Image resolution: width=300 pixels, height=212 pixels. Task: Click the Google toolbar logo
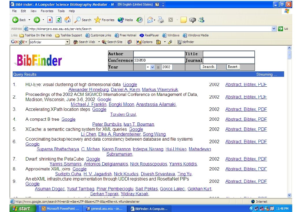point(18,42)
